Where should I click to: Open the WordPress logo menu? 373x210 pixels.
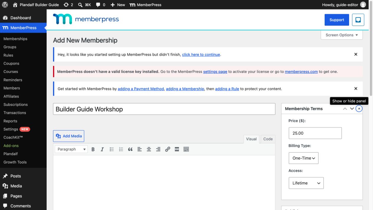point(5,5)
